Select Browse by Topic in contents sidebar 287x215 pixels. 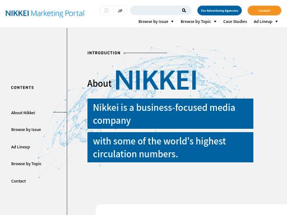[x=26, y=163]
